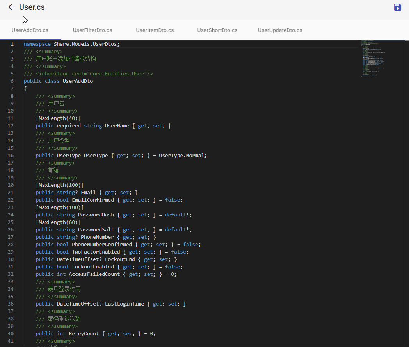
Task: Go to the UserShortDto.cs tab
Action: click(217, 30)
